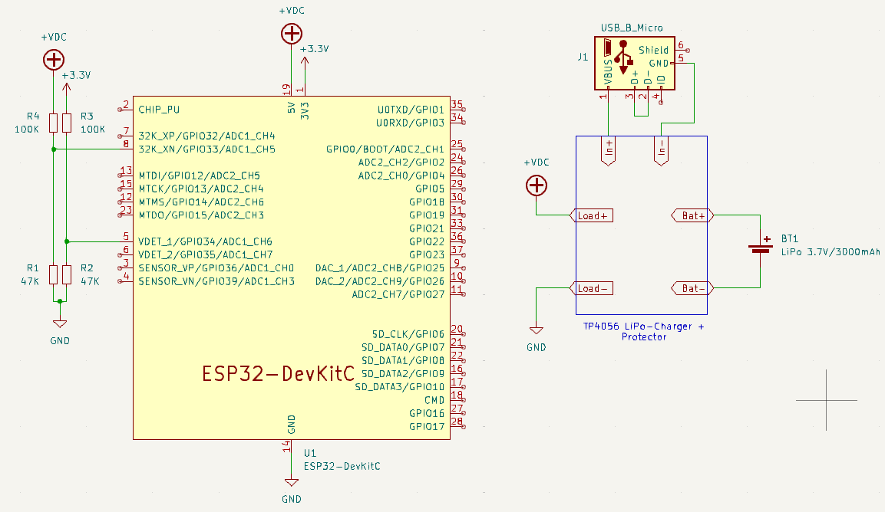Viewport: 885px width, 512px height.
Task: Select the BT1 reference text
Action: point(790,238)
